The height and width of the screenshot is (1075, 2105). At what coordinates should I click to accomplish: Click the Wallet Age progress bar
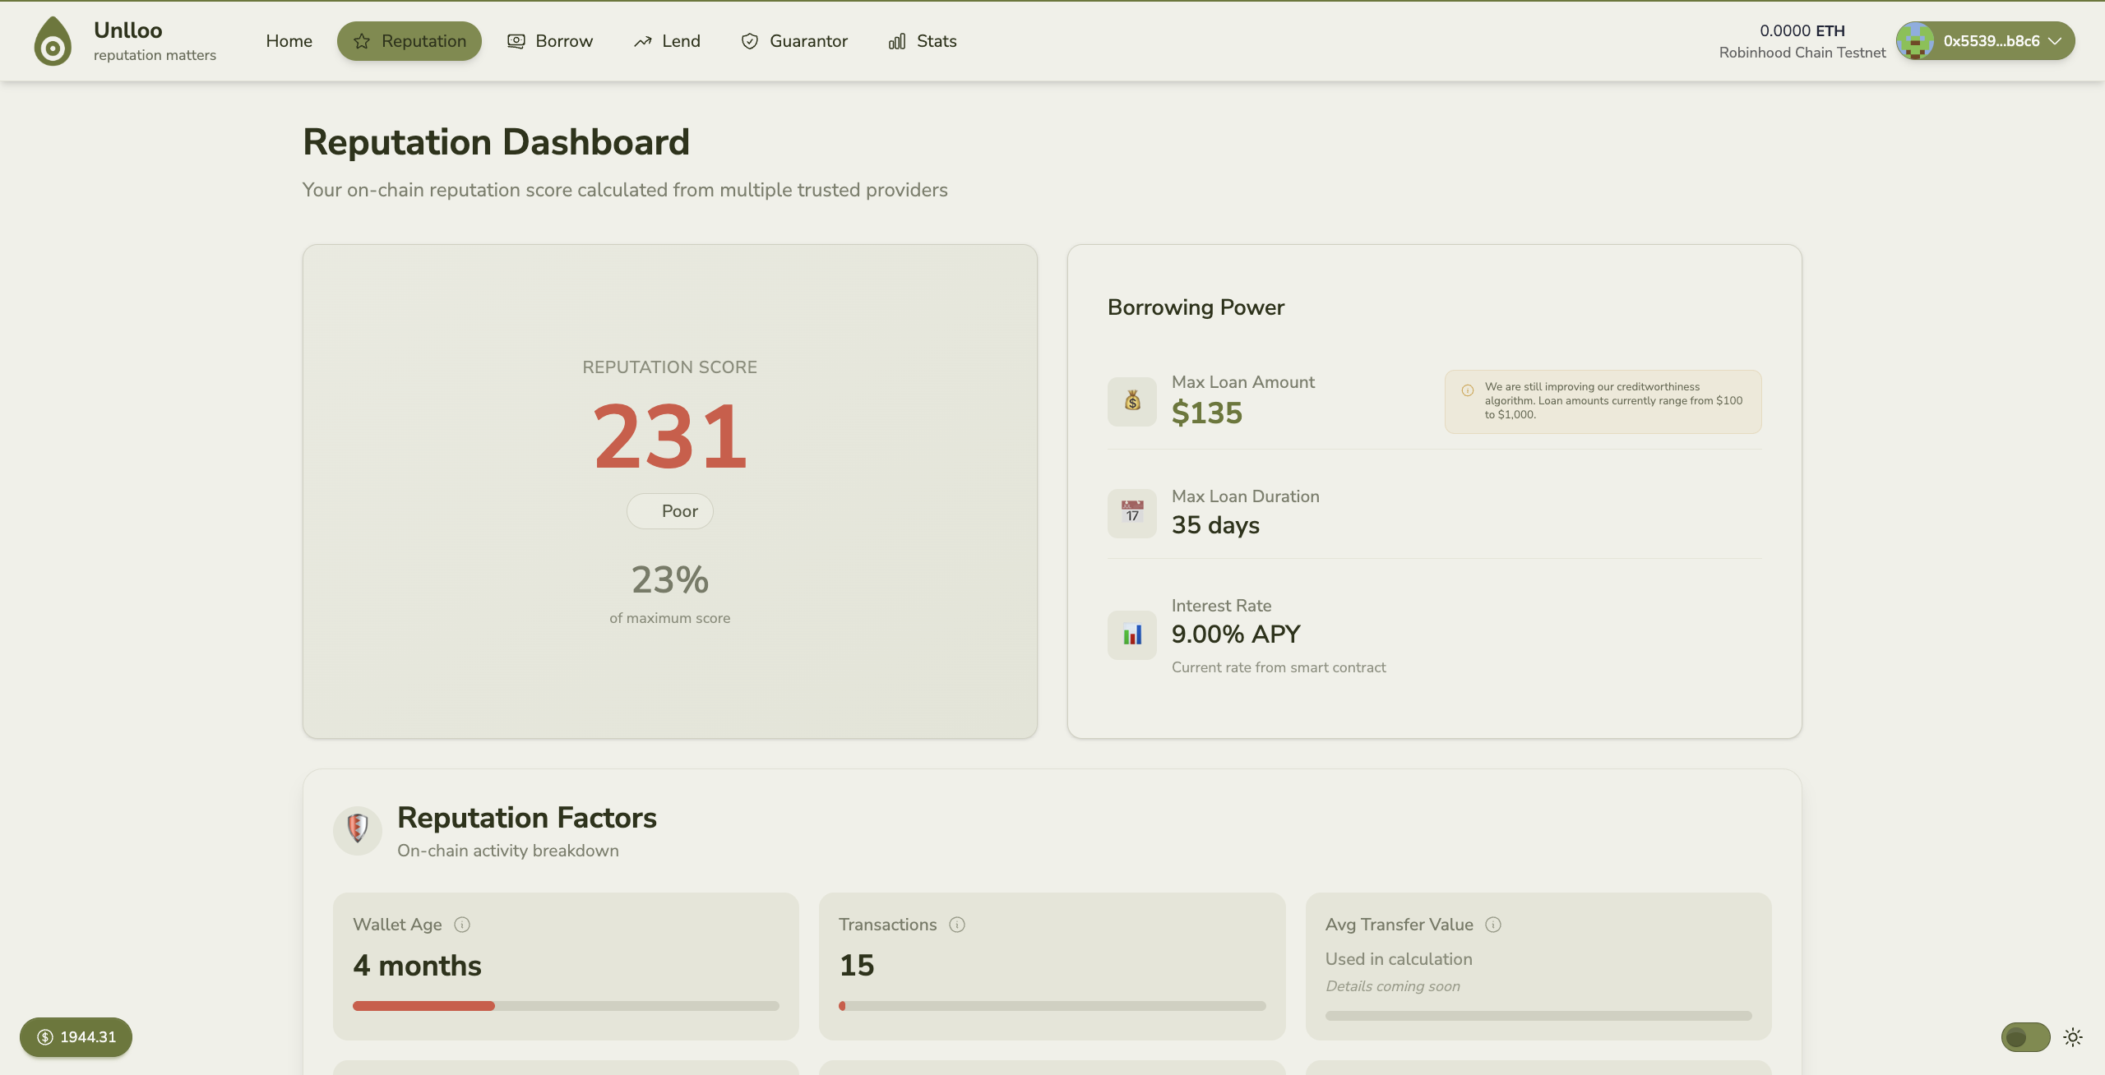point(566,1006)
